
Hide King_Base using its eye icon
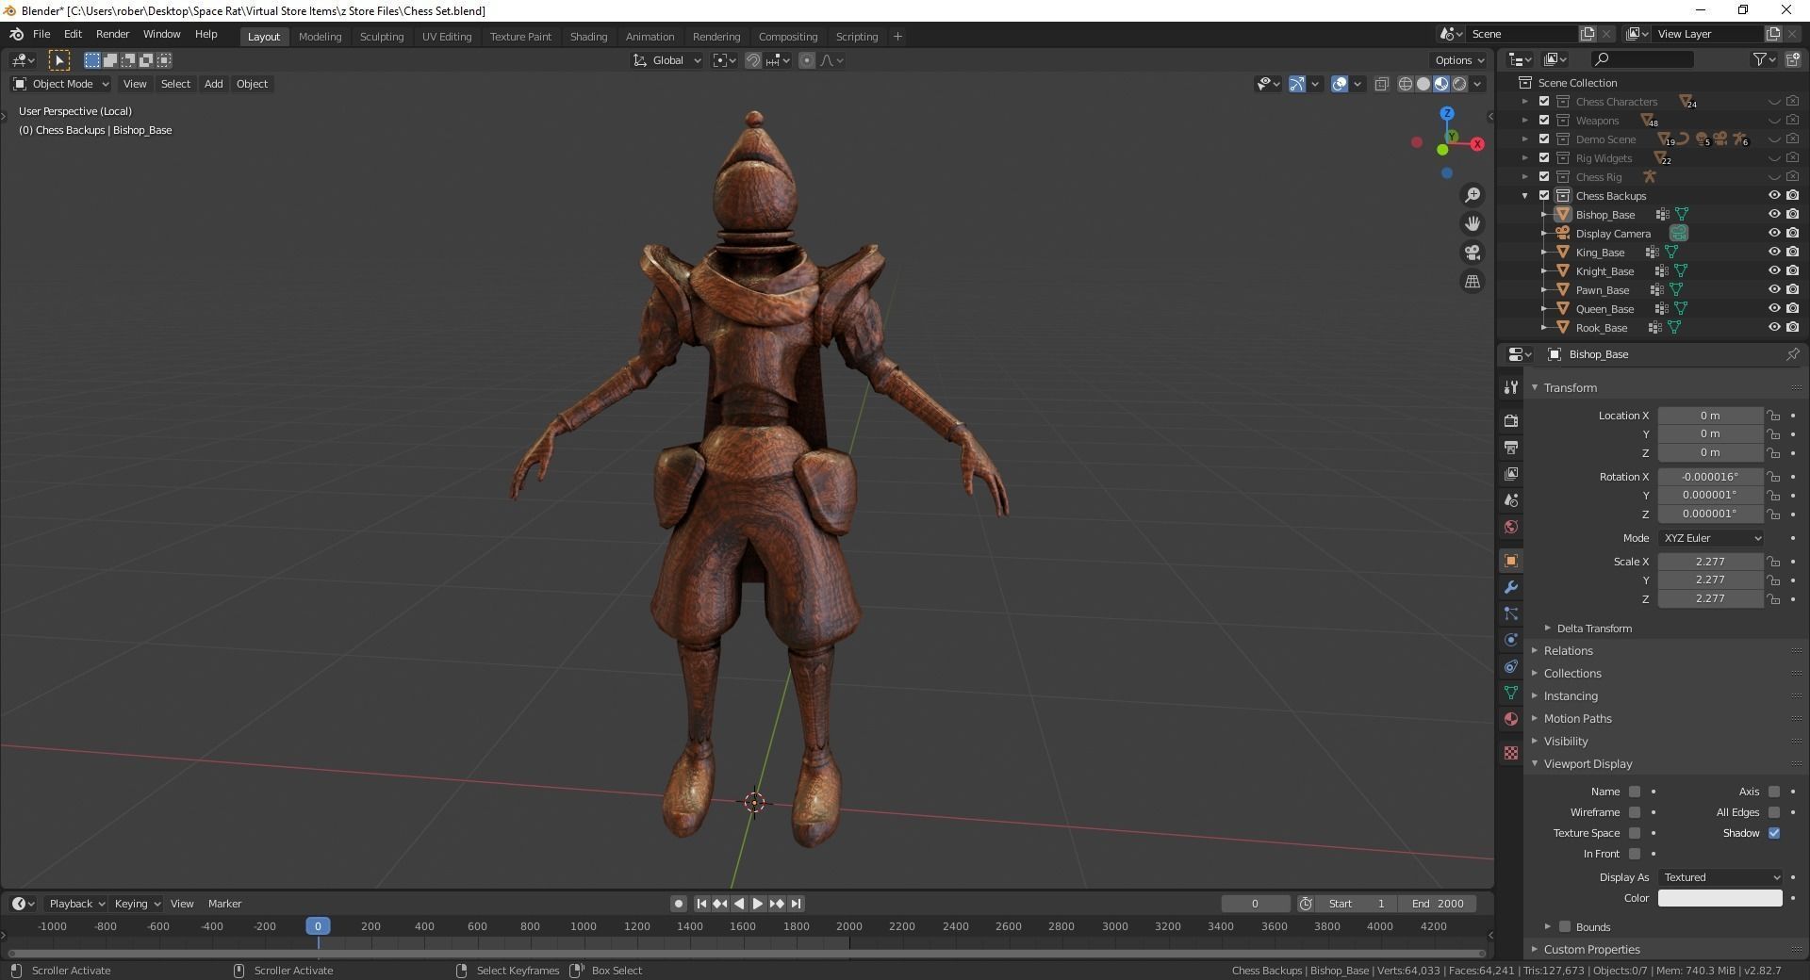coord(1773,253)
